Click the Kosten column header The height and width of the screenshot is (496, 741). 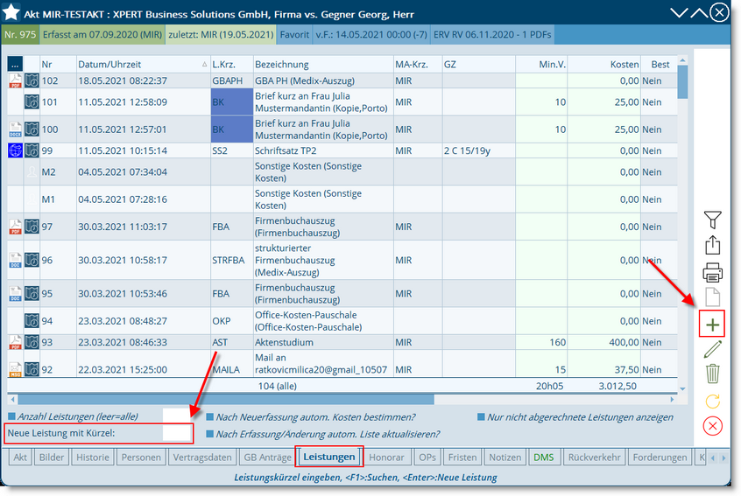pyautogui.click(x=603, y=64)
